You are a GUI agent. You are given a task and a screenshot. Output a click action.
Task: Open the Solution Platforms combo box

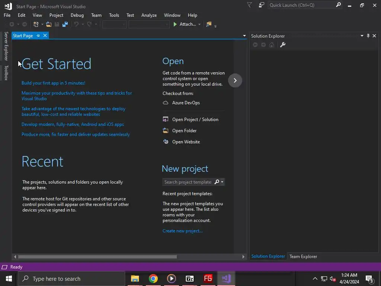point(149,24)
